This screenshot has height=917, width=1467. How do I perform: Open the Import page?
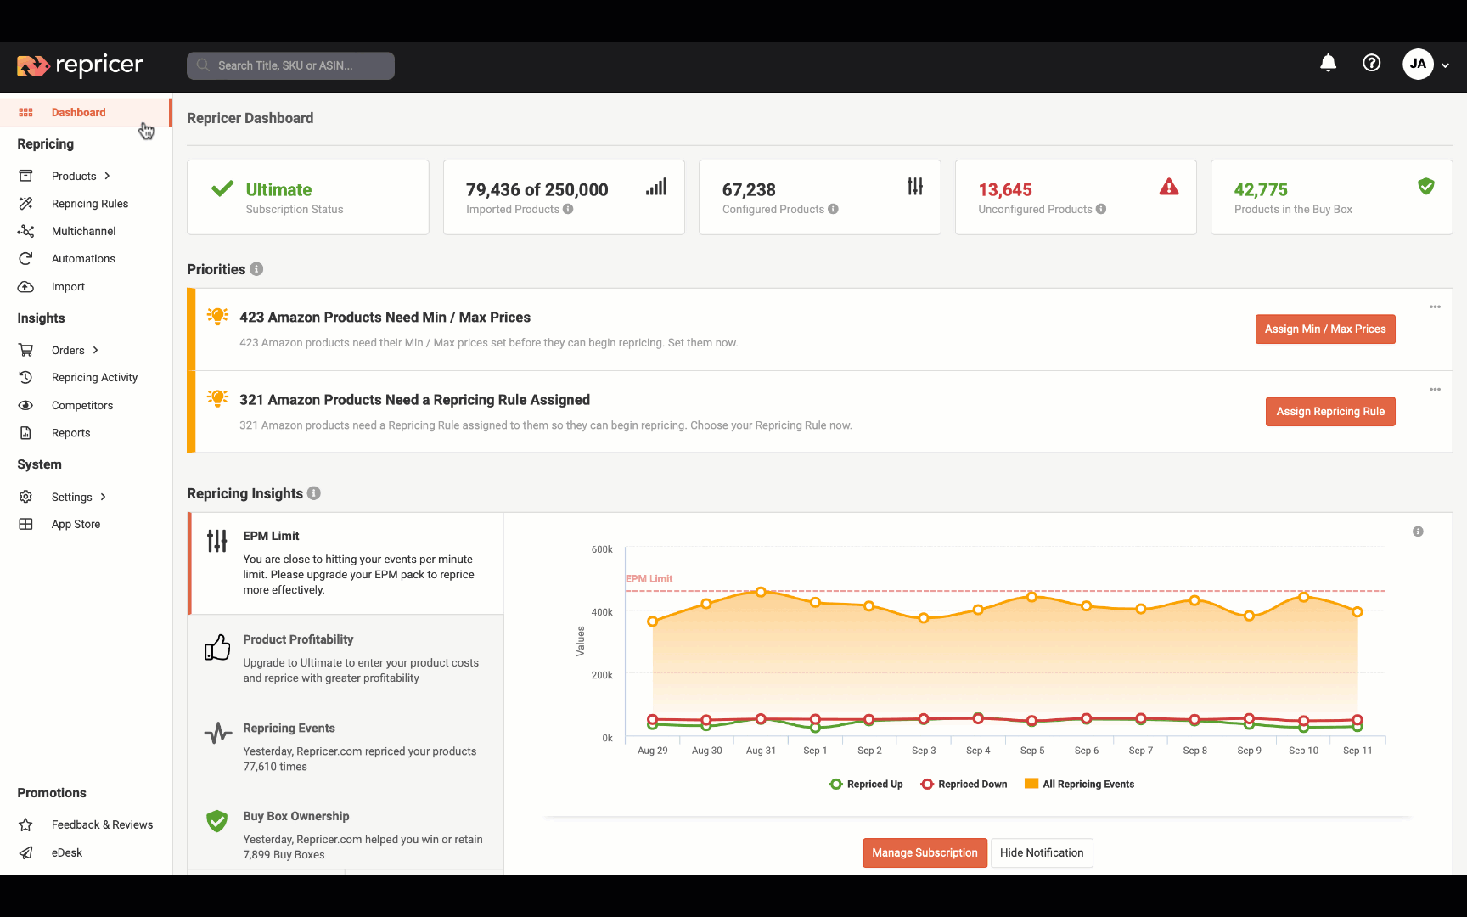(x=68, y=287)
